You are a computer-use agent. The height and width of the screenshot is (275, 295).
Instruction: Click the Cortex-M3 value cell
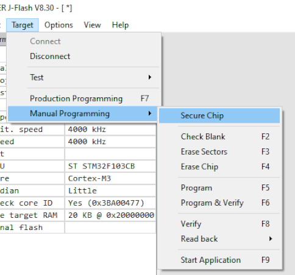[x=110, y=178]
